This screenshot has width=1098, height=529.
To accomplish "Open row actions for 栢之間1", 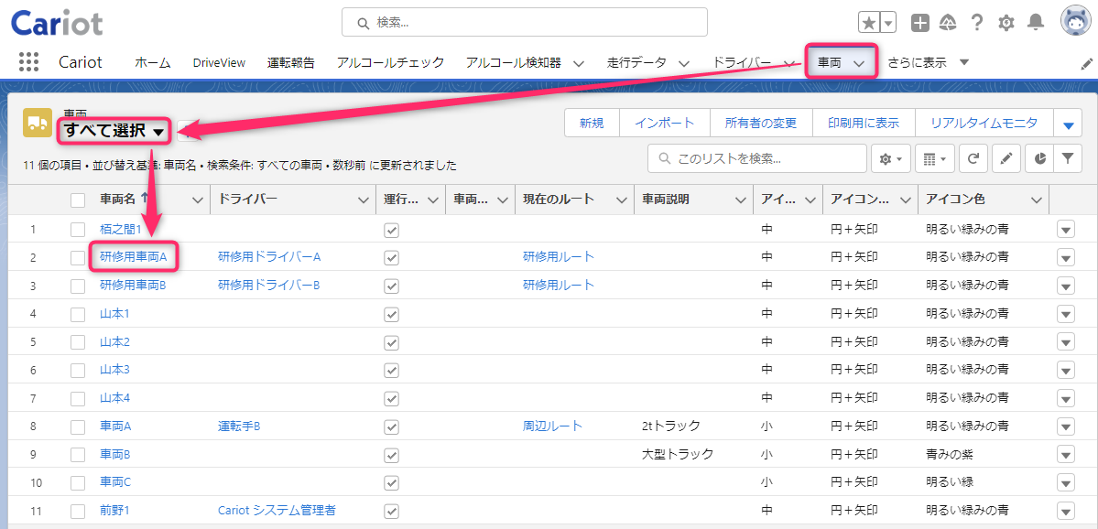I will point(1065,230).
